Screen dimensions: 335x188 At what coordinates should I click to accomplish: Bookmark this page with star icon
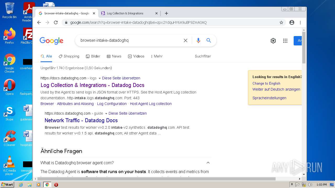click(281, 22)
